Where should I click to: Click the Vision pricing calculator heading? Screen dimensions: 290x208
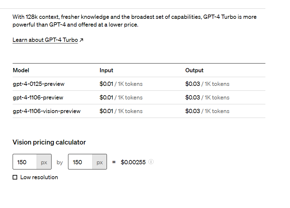49,142
